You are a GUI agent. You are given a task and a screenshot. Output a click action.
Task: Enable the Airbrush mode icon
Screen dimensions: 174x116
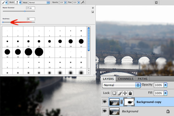[x=83, y=2]
